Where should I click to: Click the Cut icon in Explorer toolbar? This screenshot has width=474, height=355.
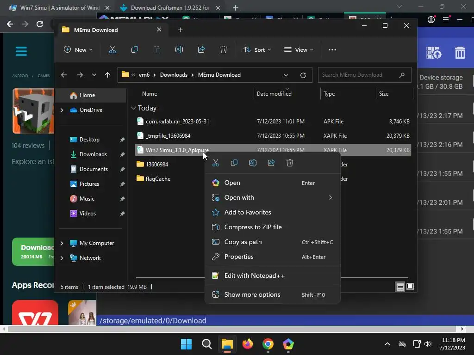tap(112, 50)
